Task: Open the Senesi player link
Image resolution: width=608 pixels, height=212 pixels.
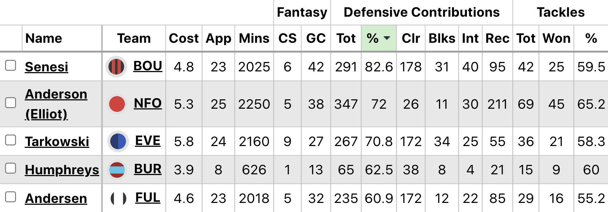Action: click(47, 67)
